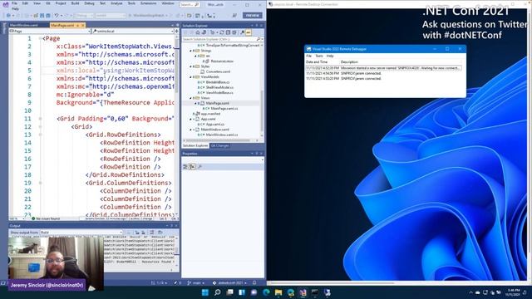This screenshot has height=299, width=532.
Task: Collapse the Page element on line 1
Action: (x=40, y=39)
